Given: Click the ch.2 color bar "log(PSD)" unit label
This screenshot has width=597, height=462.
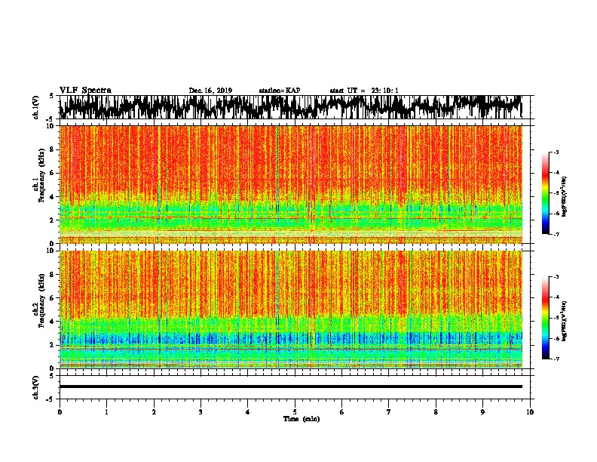Looking at the screenshot, I should [x=565, y=321].
